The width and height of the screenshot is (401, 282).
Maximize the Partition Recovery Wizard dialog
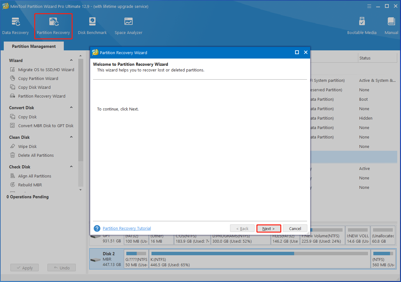click(x=297, y=53)
